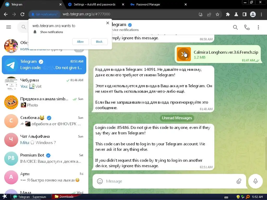Cancel the Calmira Longhorn zip download
Screen dimensions: 267x200
tap(184, 54)
